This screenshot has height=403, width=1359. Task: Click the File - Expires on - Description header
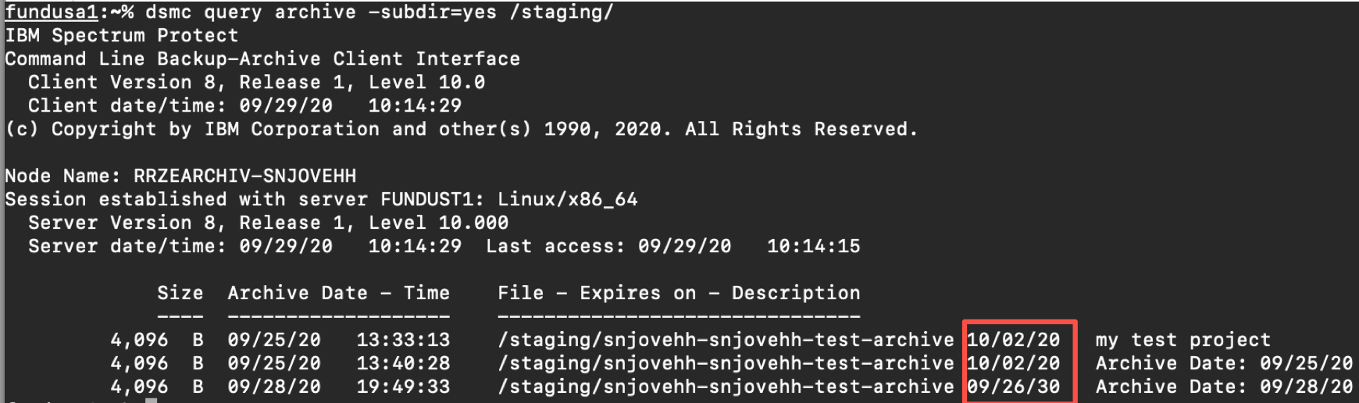click(679, 293)
